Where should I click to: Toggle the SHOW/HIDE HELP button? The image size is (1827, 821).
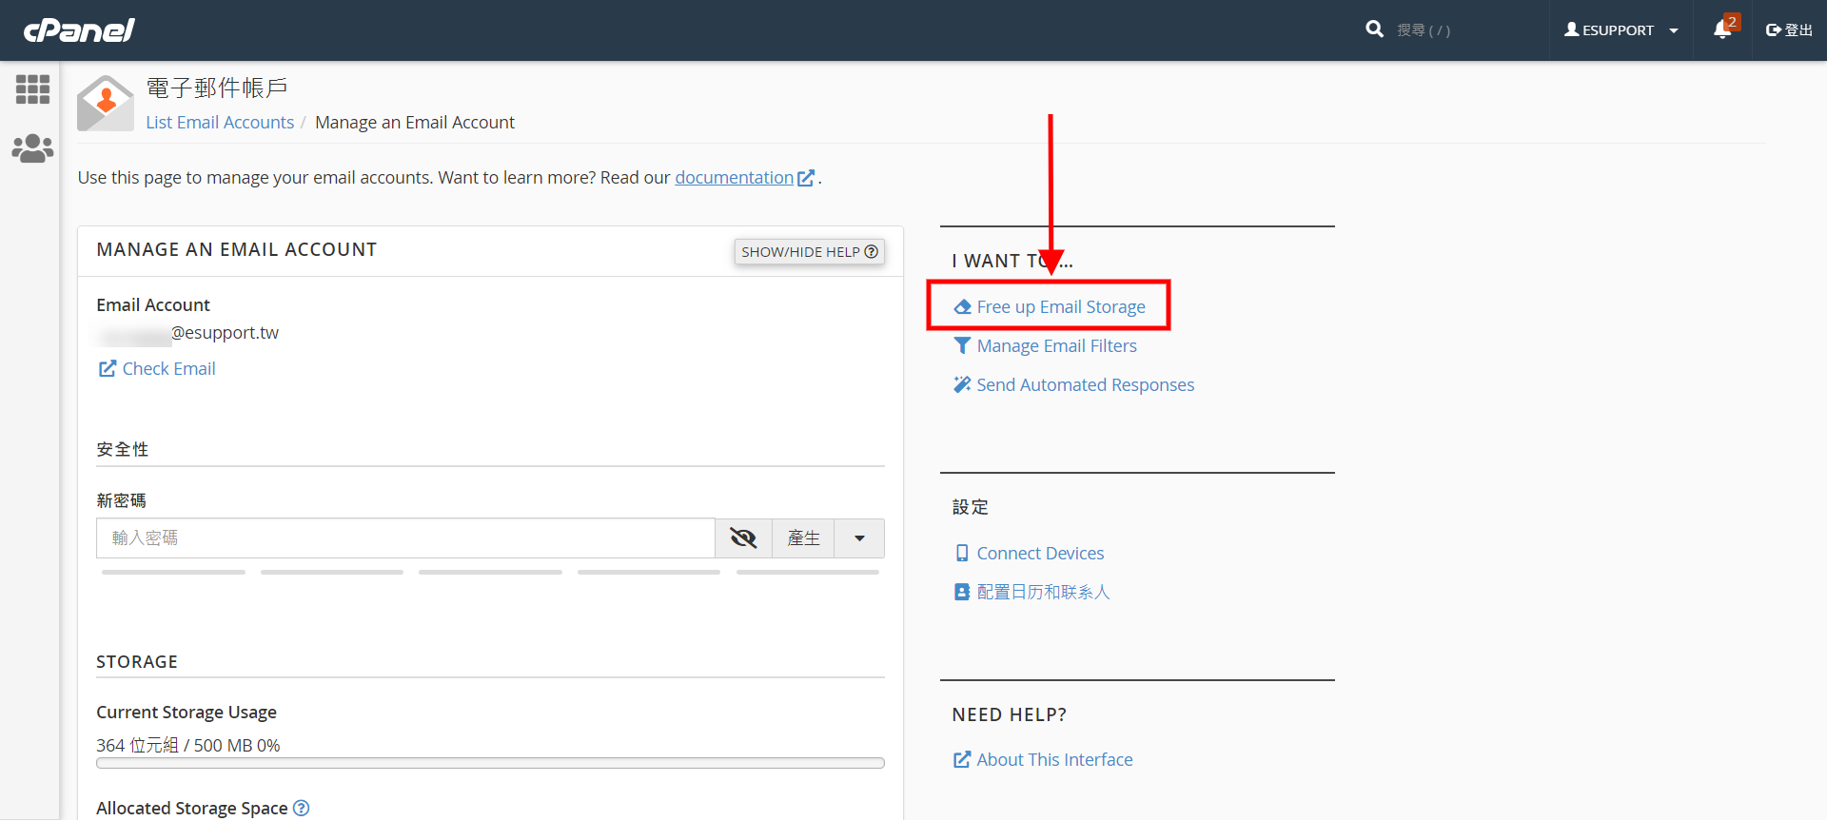coord(809,252)
